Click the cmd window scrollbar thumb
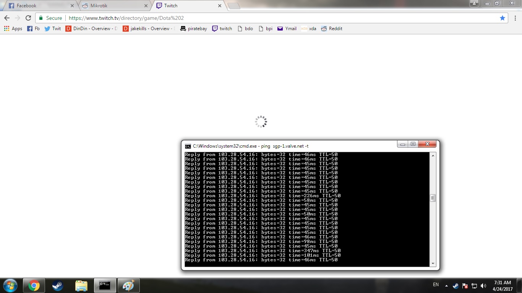The image size is (522, 293). (x=433, y=198)
